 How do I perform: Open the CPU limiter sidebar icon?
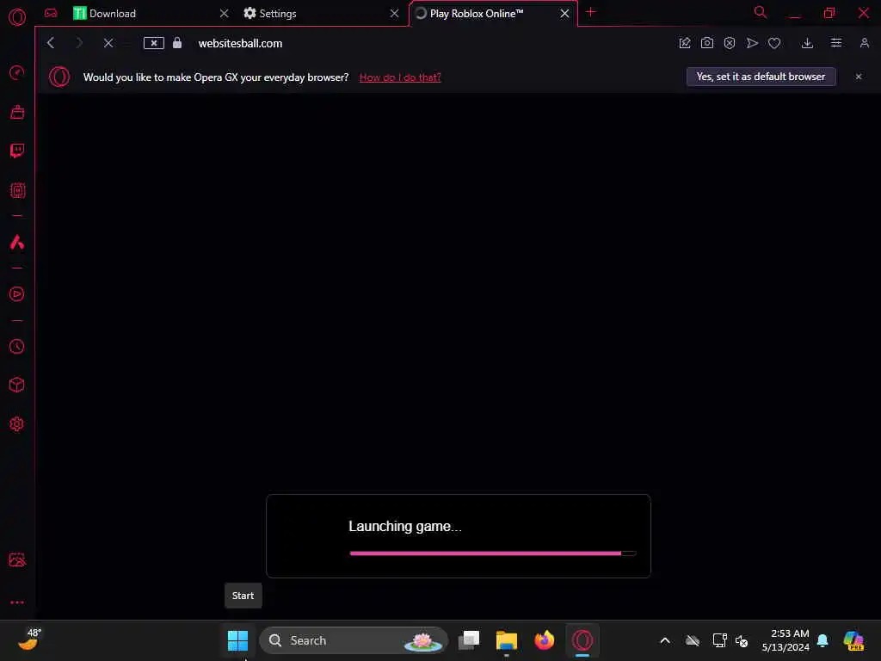coord(17,190)
